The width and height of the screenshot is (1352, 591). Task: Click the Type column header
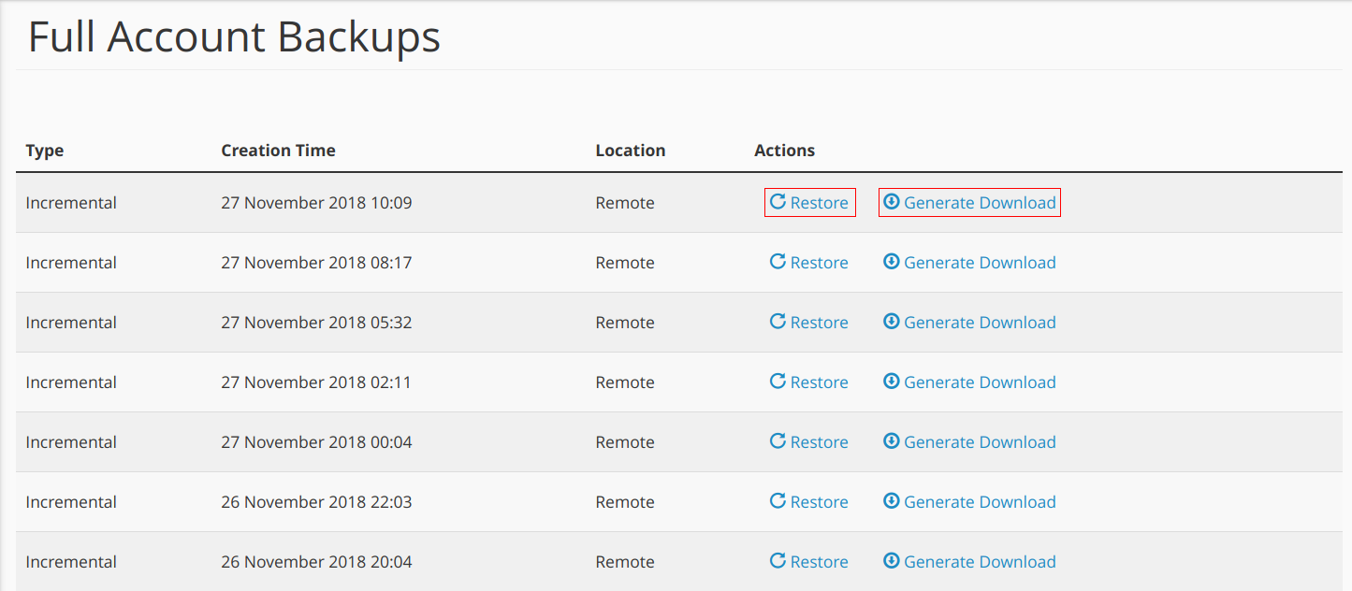click(x=45, y=151)
